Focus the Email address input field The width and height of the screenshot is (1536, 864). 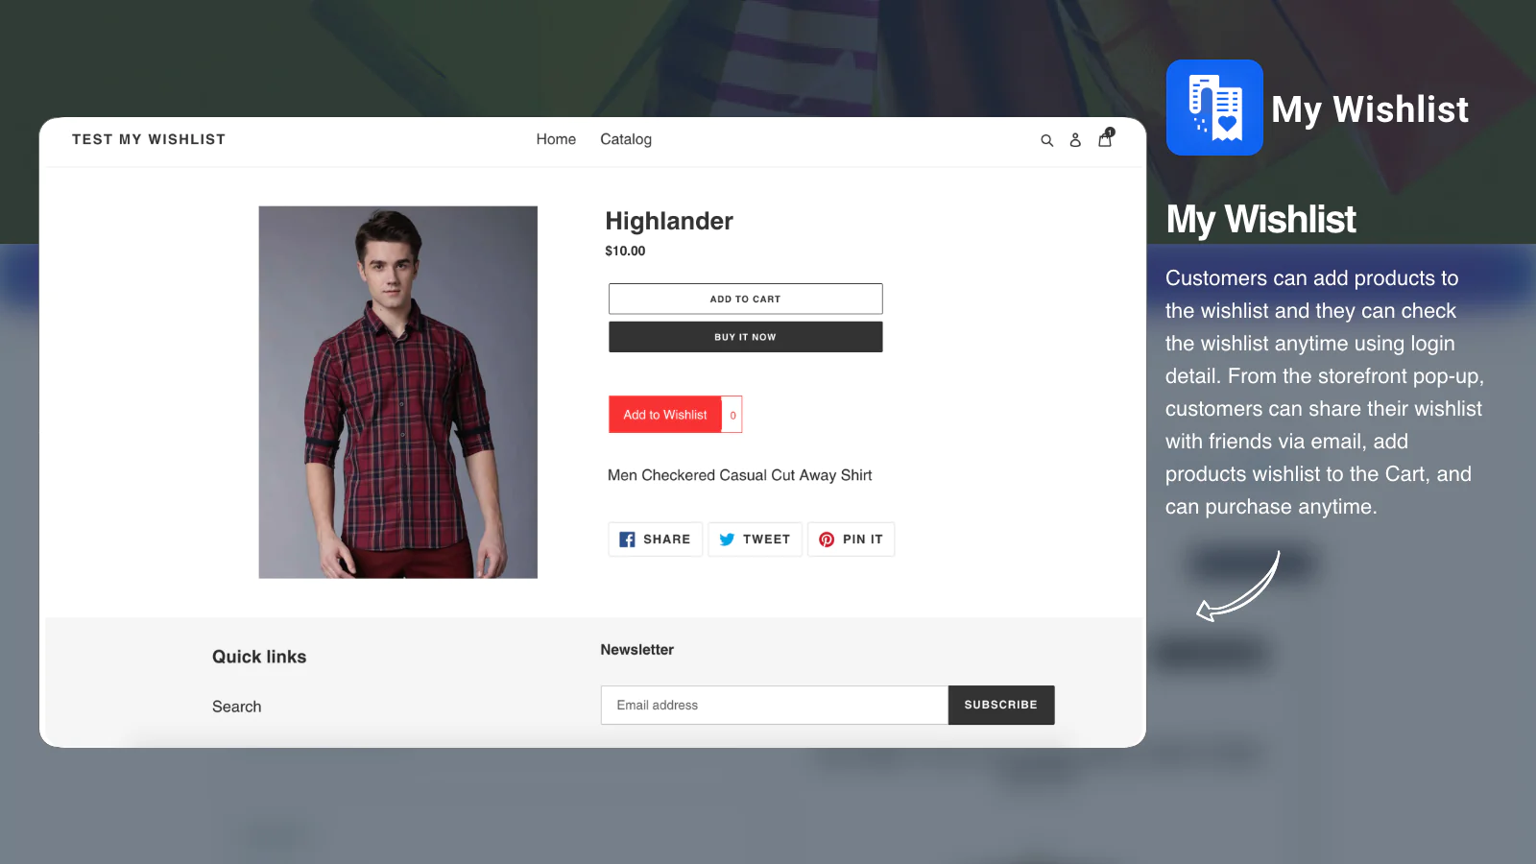[x=774, y=705]
